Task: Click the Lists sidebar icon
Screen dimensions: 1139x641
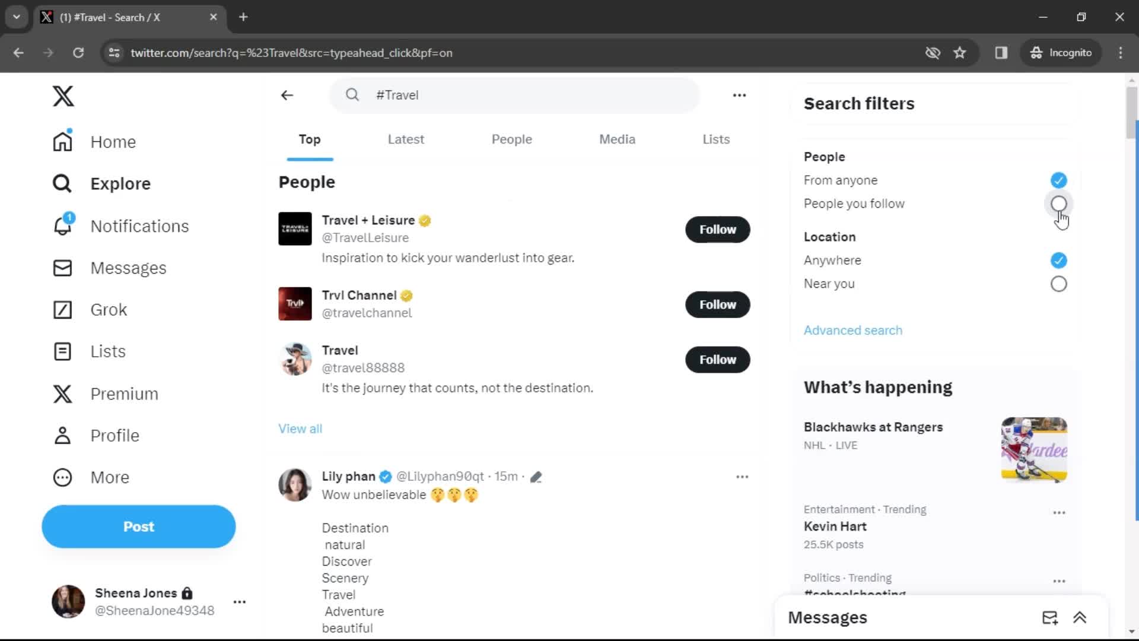Action: (62, 351)
